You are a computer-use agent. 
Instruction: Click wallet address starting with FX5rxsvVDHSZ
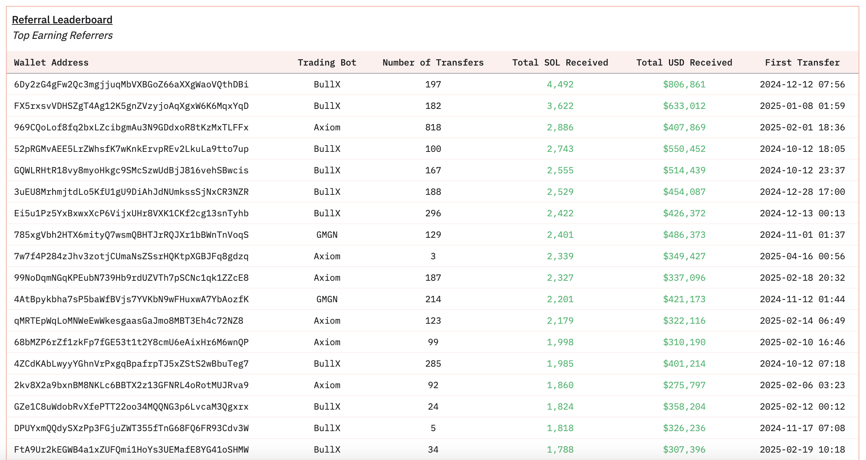(131, 106)
